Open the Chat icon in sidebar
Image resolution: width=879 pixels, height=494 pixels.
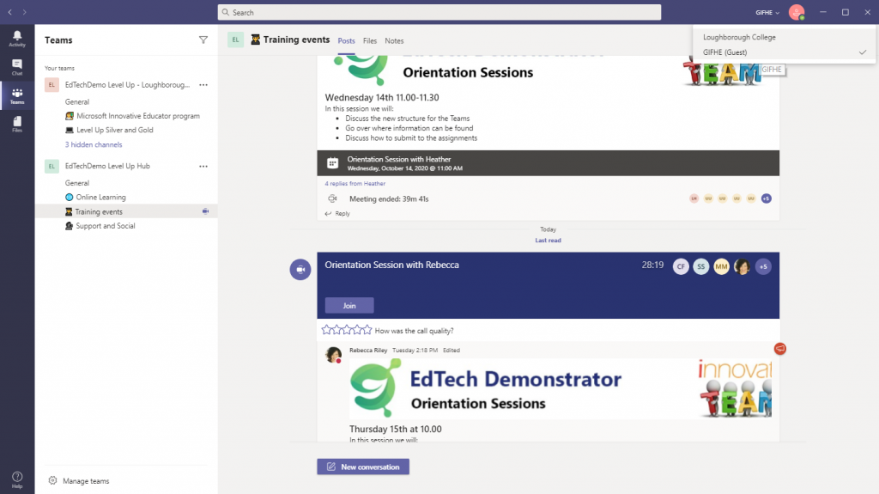click(17, 67)
